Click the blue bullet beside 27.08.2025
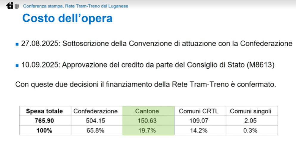Screen dimensions: 296x154 17,44
